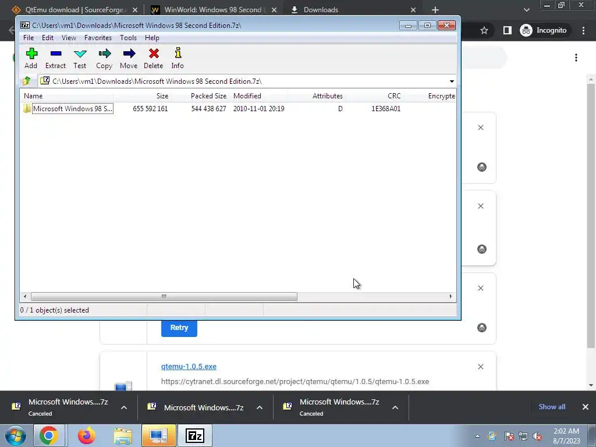
Task: Switch to the WinWorld Windows 98 tab
Action: (213, 10)
